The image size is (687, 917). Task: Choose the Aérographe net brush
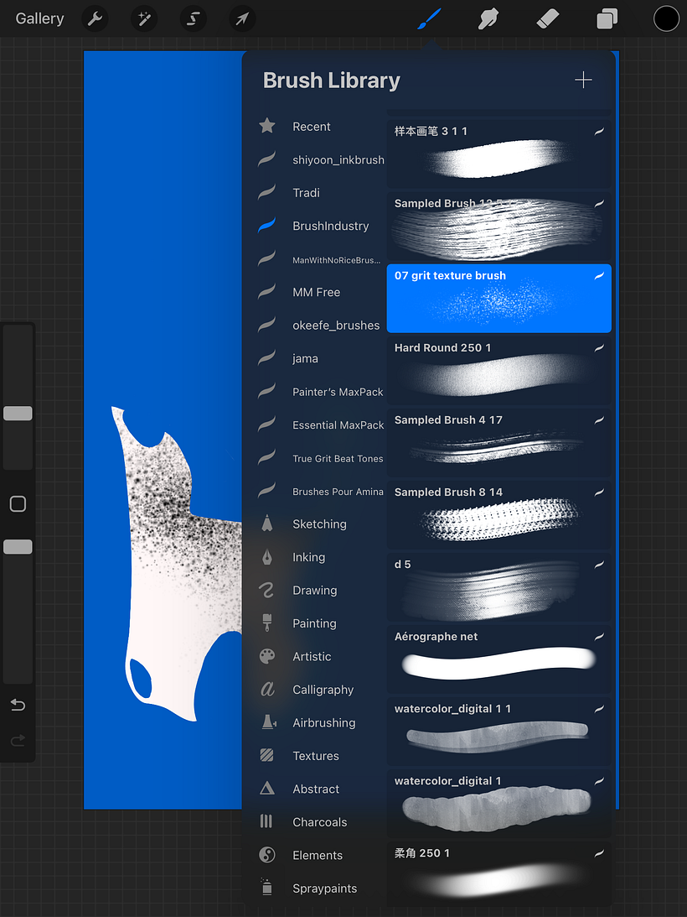498,659
